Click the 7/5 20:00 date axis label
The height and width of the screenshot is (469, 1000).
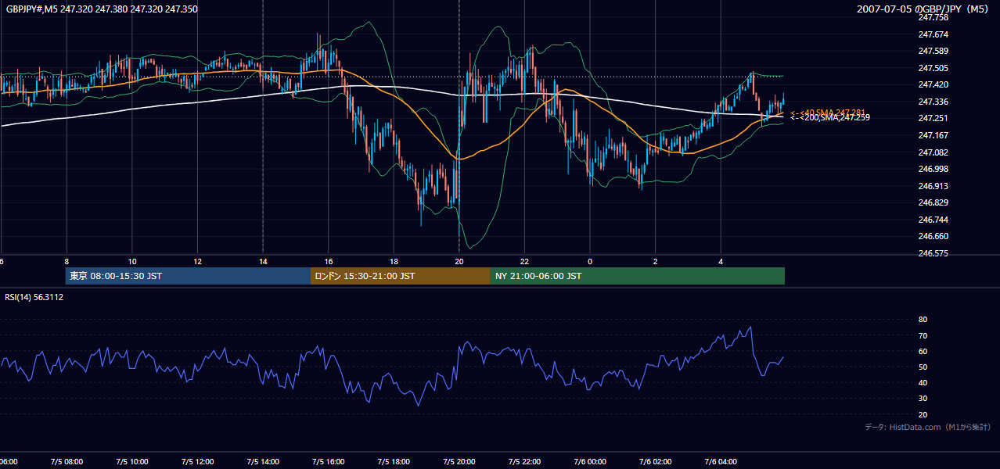459,462
